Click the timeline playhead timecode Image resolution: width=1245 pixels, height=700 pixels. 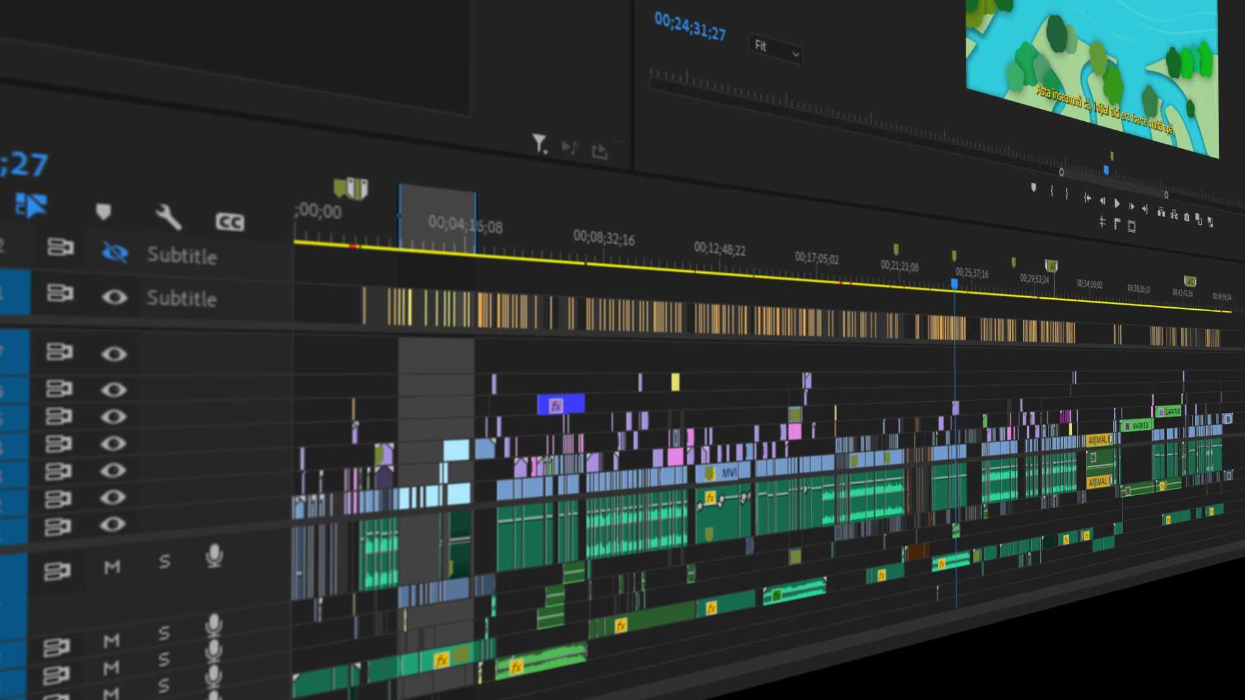25,165
